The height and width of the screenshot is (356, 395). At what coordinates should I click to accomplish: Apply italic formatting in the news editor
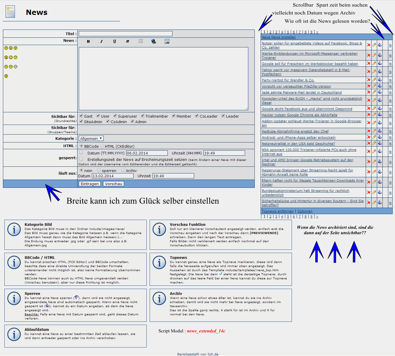click(x=101, y=41)
